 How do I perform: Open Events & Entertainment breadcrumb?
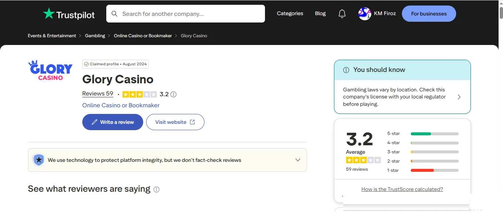coord(52,36)
